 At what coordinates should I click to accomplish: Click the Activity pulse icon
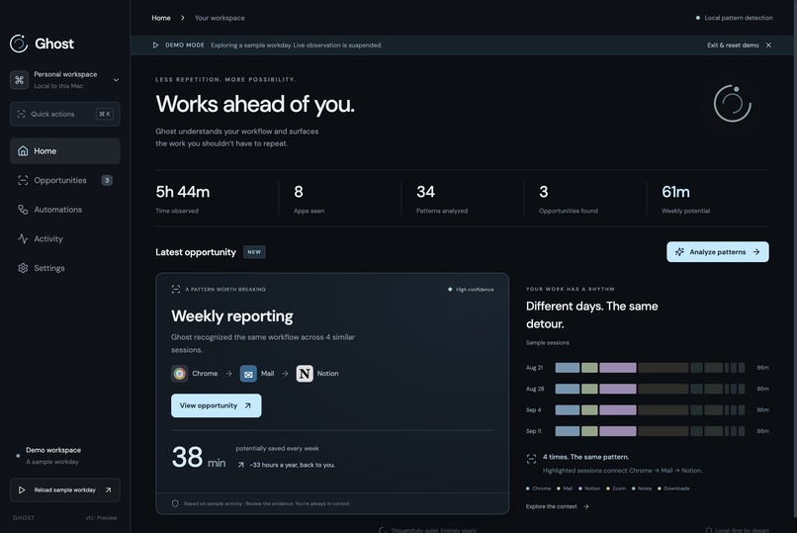coord(23,238)
